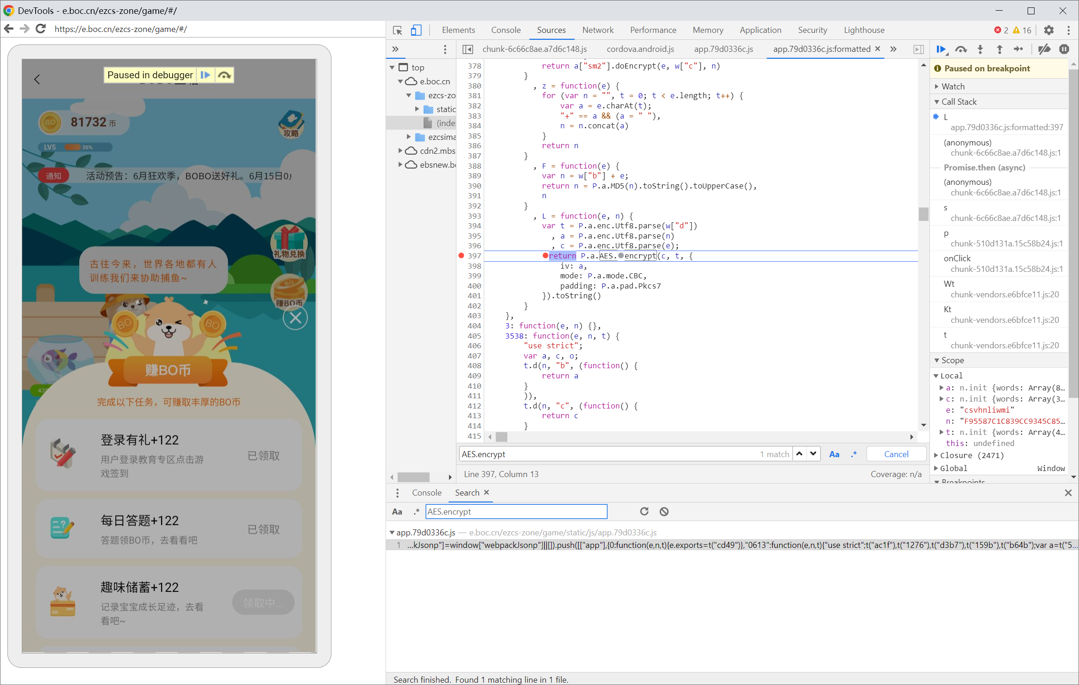Activate inspect element picker
Screen dimensions: 1079x685
point(397,30)
